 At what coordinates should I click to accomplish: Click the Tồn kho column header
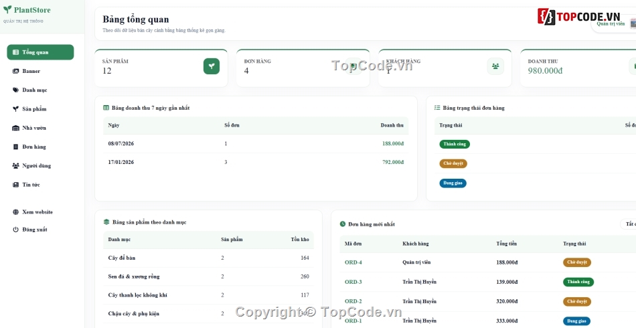click(x=300, y=239)
